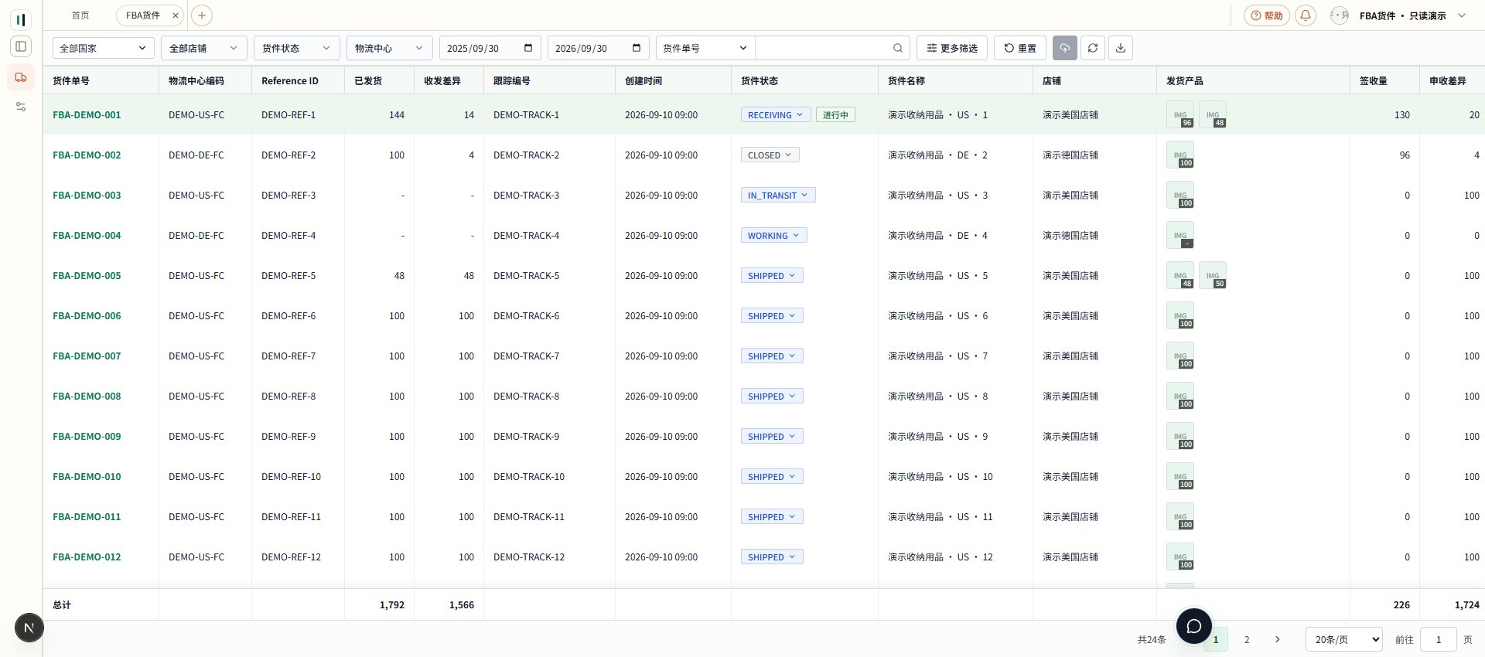Open the FBA shipment truck icon in sidebar
This screenshot has width=1485, height=657.
tap(21, 77)
